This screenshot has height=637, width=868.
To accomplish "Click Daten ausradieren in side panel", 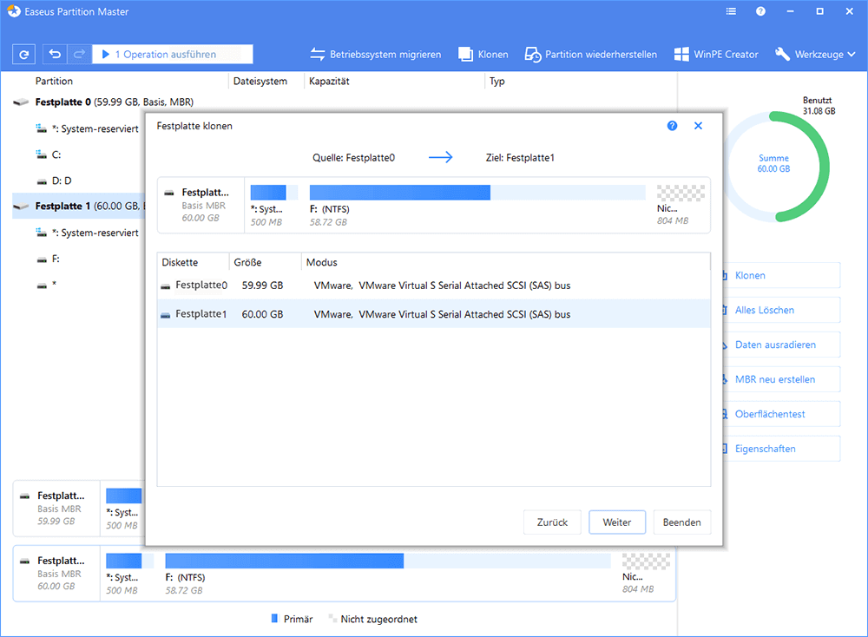I will click(x=780, y=345).
